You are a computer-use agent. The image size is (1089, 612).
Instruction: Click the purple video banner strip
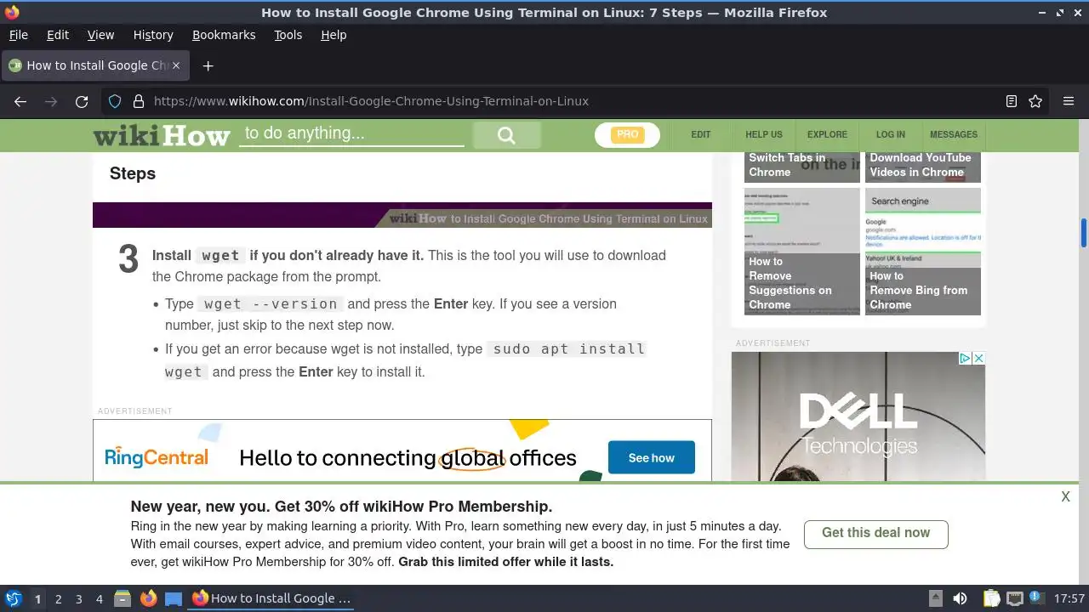tap(402, 215)
